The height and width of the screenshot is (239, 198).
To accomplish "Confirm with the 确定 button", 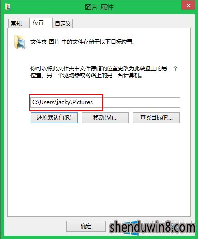I will [x=86, y=226].
